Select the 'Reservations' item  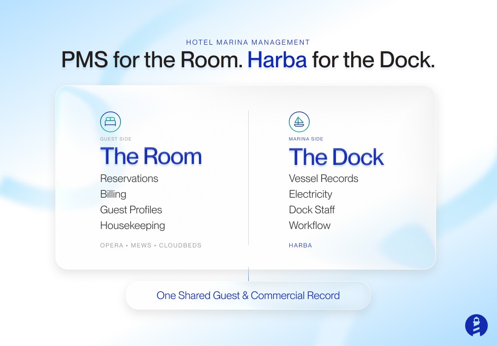coord(129,179)
